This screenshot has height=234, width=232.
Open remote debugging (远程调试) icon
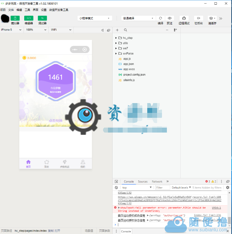coord(184,18)
